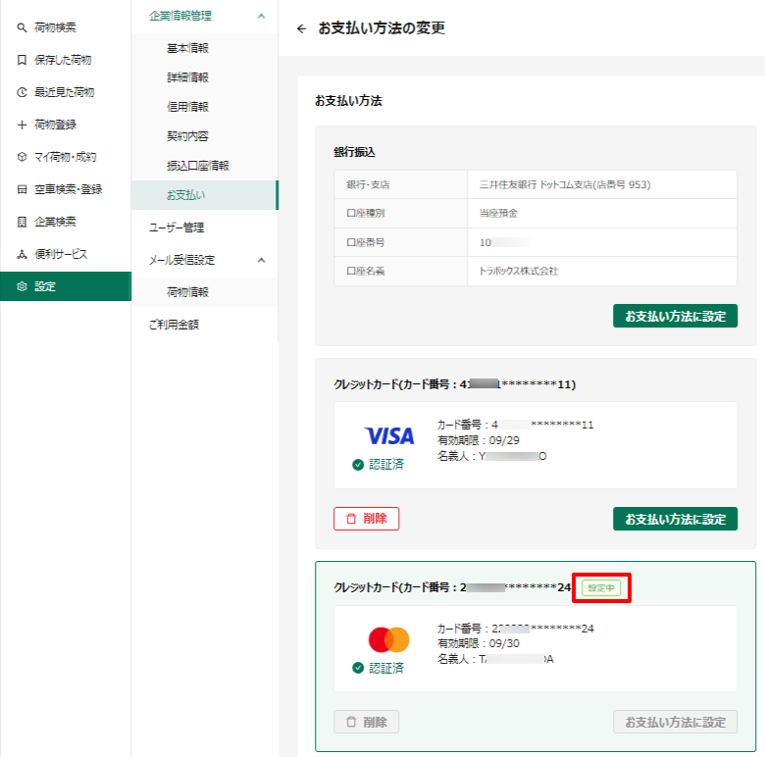This screenshot has width=765, height=757.
Task: Click the 銀行振込 section heading
Action: [x=354, y=152]
